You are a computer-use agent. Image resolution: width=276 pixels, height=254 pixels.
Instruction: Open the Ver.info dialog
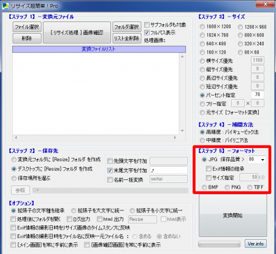tap(256, 244)
